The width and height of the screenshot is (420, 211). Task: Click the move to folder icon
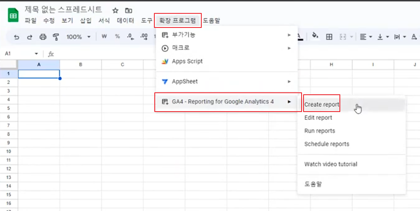point(129,11)
